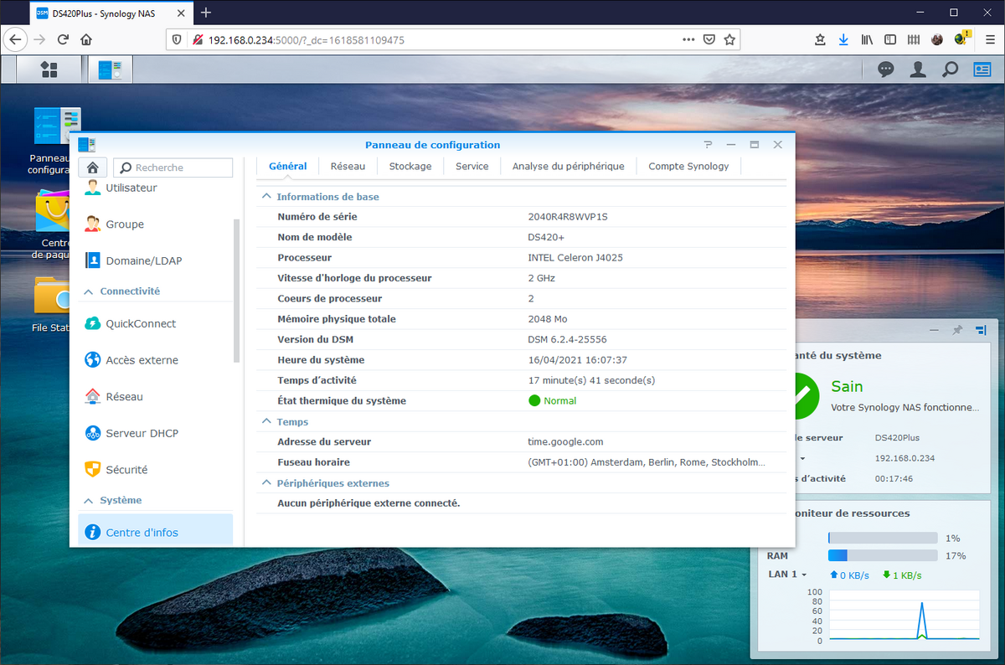1005x665 pixels.
Task: Go to Control Panel home icon
Action: [93, 168]
